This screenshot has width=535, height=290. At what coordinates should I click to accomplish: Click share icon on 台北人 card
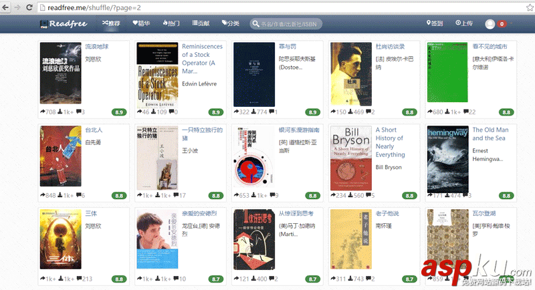point(43,195)
